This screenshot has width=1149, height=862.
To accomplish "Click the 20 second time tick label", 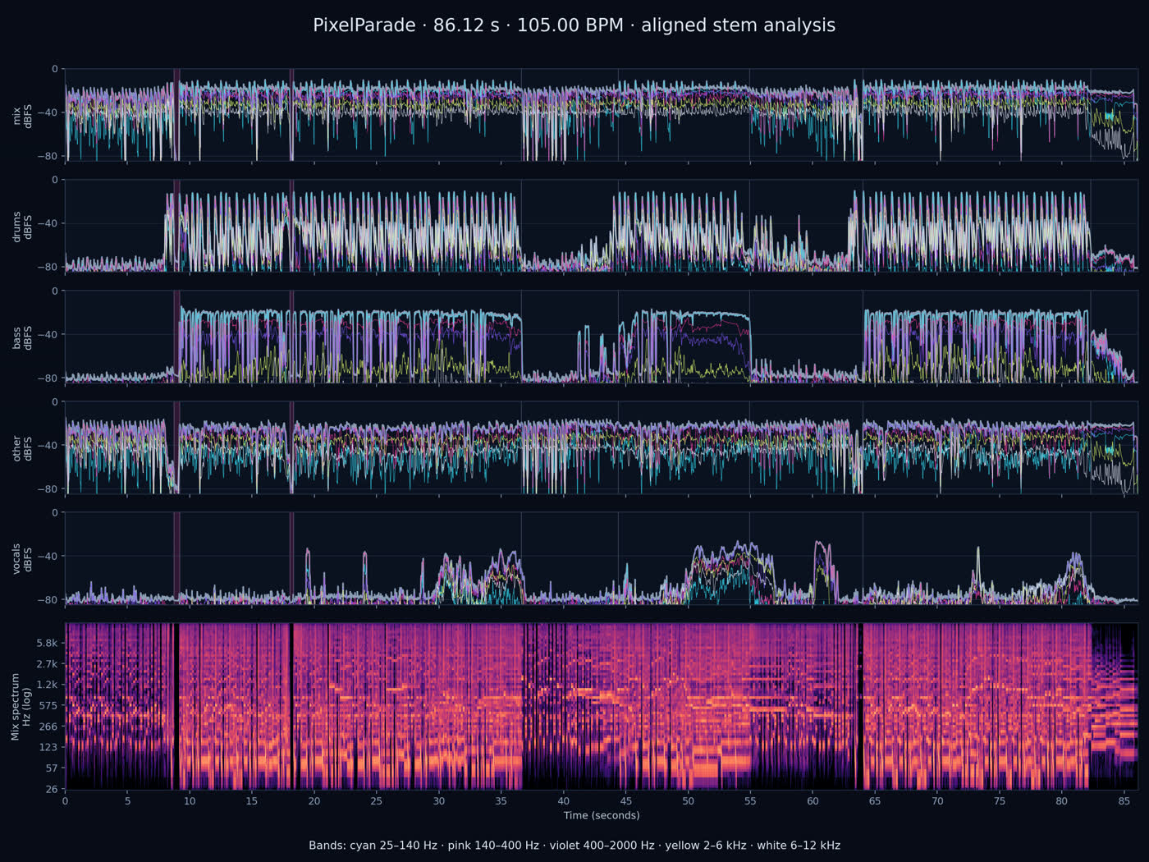I will coord(314,801).
